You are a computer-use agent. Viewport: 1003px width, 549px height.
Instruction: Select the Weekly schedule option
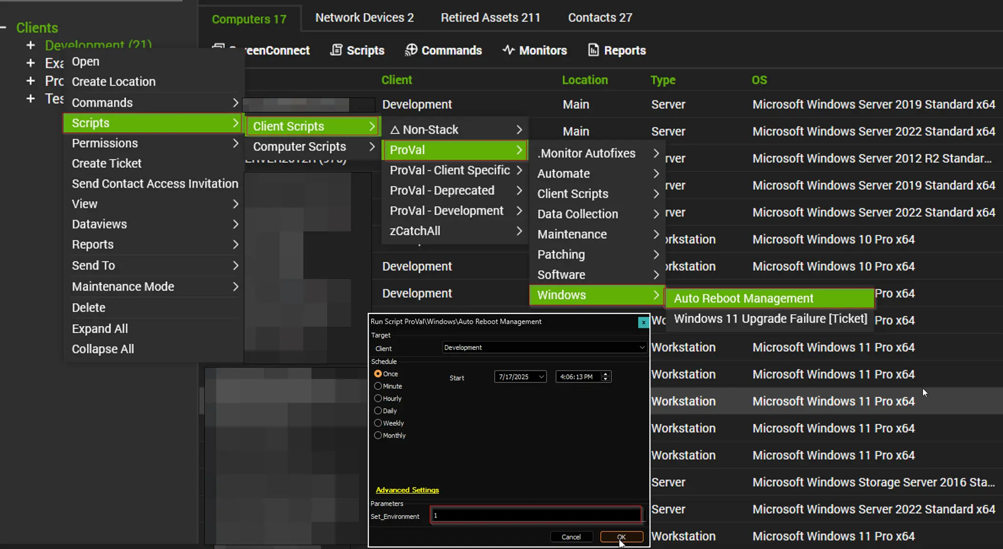pyautogui.click(x=378, y=423)
